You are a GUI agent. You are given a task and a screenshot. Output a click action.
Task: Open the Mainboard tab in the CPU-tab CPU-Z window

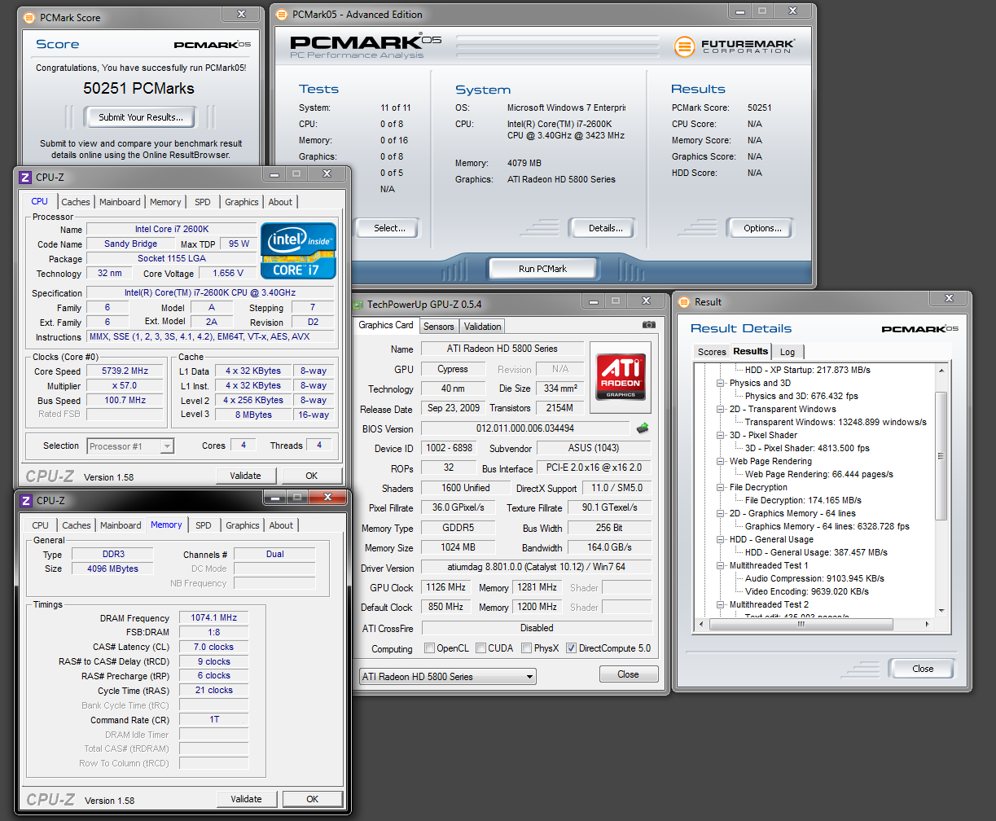[120, 202]
